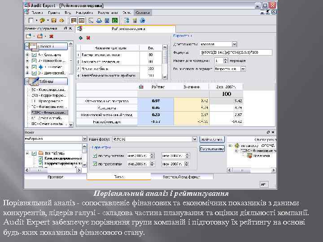This screenshot has height=242, width=323.
Task: Toggle the 'Консолидированный' checkbox
Action: [x=40, y=158]
